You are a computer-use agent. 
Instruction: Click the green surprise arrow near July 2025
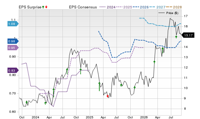[x=121, y=85]
